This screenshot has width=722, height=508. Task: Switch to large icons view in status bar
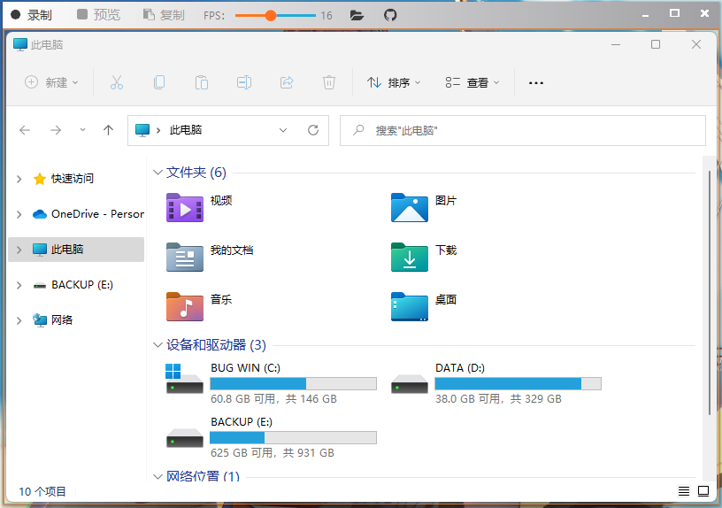click(x=703, y=491)
